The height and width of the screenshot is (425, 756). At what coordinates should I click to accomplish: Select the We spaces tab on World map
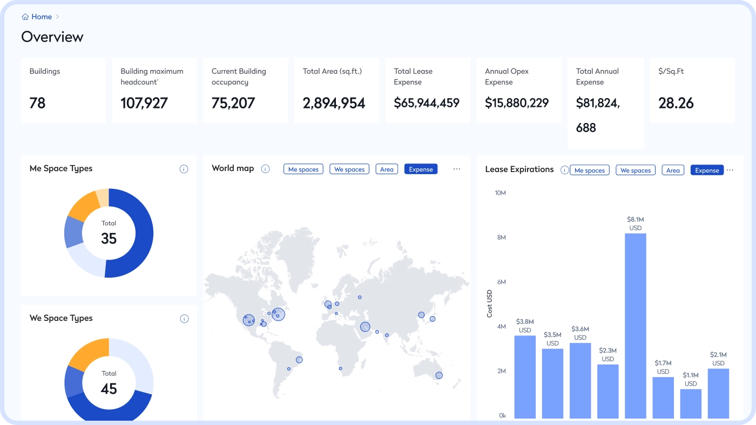349,168
